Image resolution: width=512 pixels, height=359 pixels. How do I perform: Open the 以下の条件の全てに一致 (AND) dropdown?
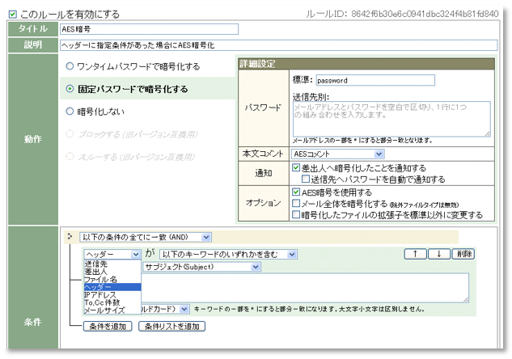[146, 237]
